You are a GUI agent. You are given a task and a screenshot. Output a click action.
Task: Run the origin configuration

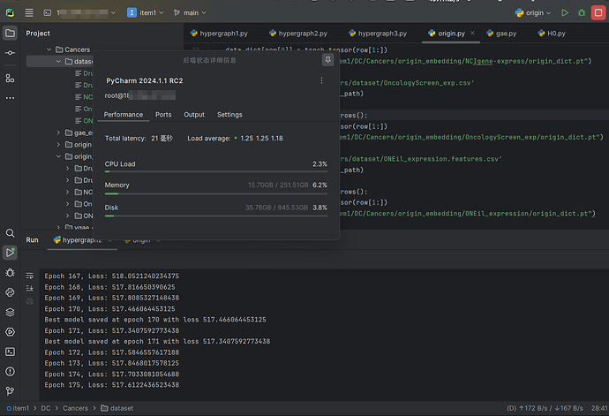click(565, 13)
